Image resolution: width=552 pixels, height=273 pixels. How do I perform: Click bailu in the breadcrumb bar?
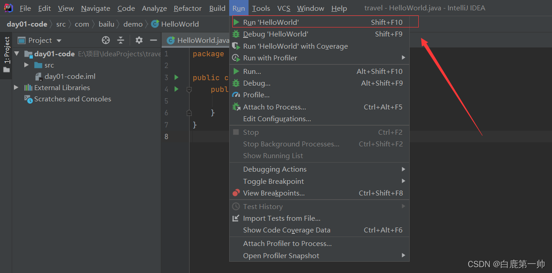(106, 24)
